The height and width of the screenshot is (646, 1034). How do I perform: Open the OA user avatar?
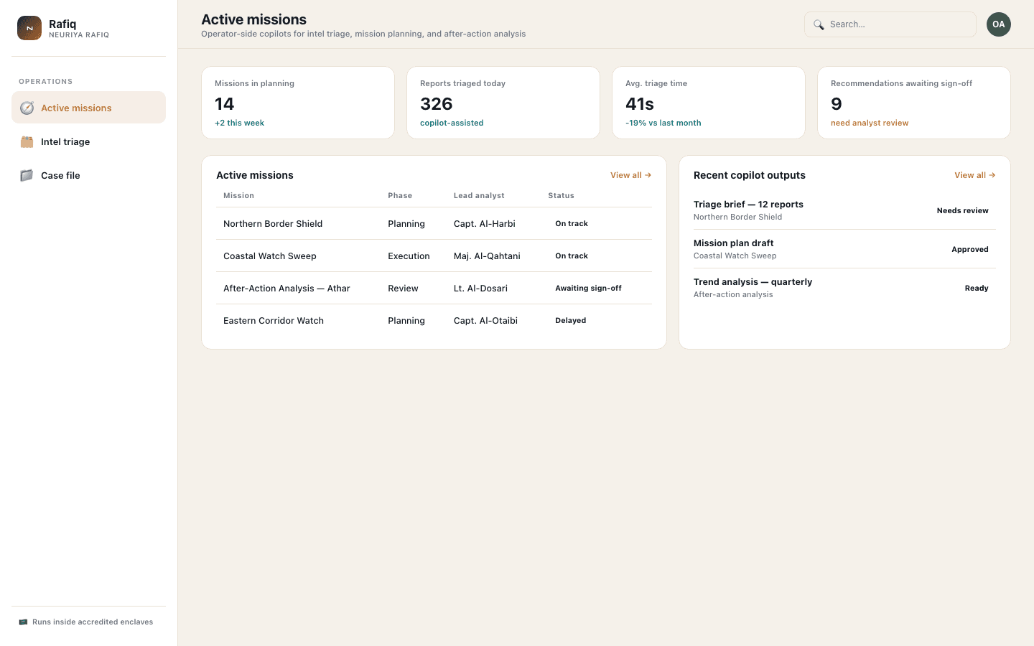pyautogui.click(x=999, y=24)
